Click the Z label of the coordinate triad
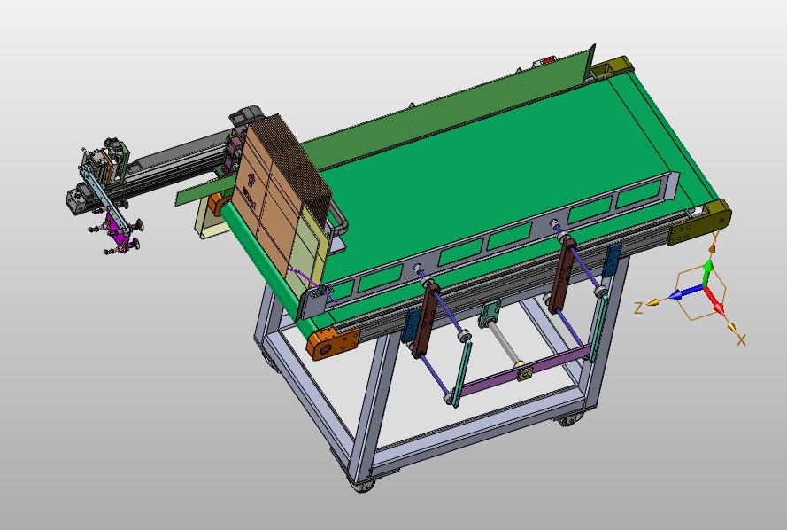Viewport: 787px width, 530px height. (x=638, y=308)
